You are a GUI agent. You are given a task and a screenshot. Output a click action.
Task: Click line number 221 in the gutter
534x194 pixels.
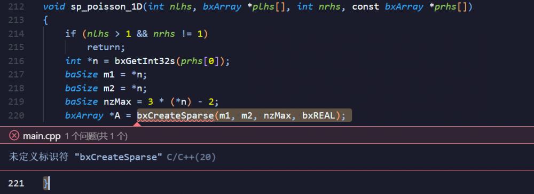pos(15,183)
